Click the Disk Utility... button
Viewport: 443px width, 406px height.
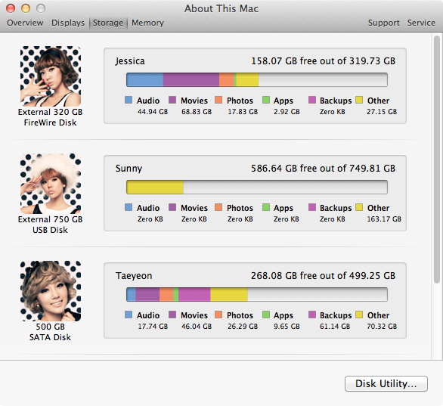386,383
